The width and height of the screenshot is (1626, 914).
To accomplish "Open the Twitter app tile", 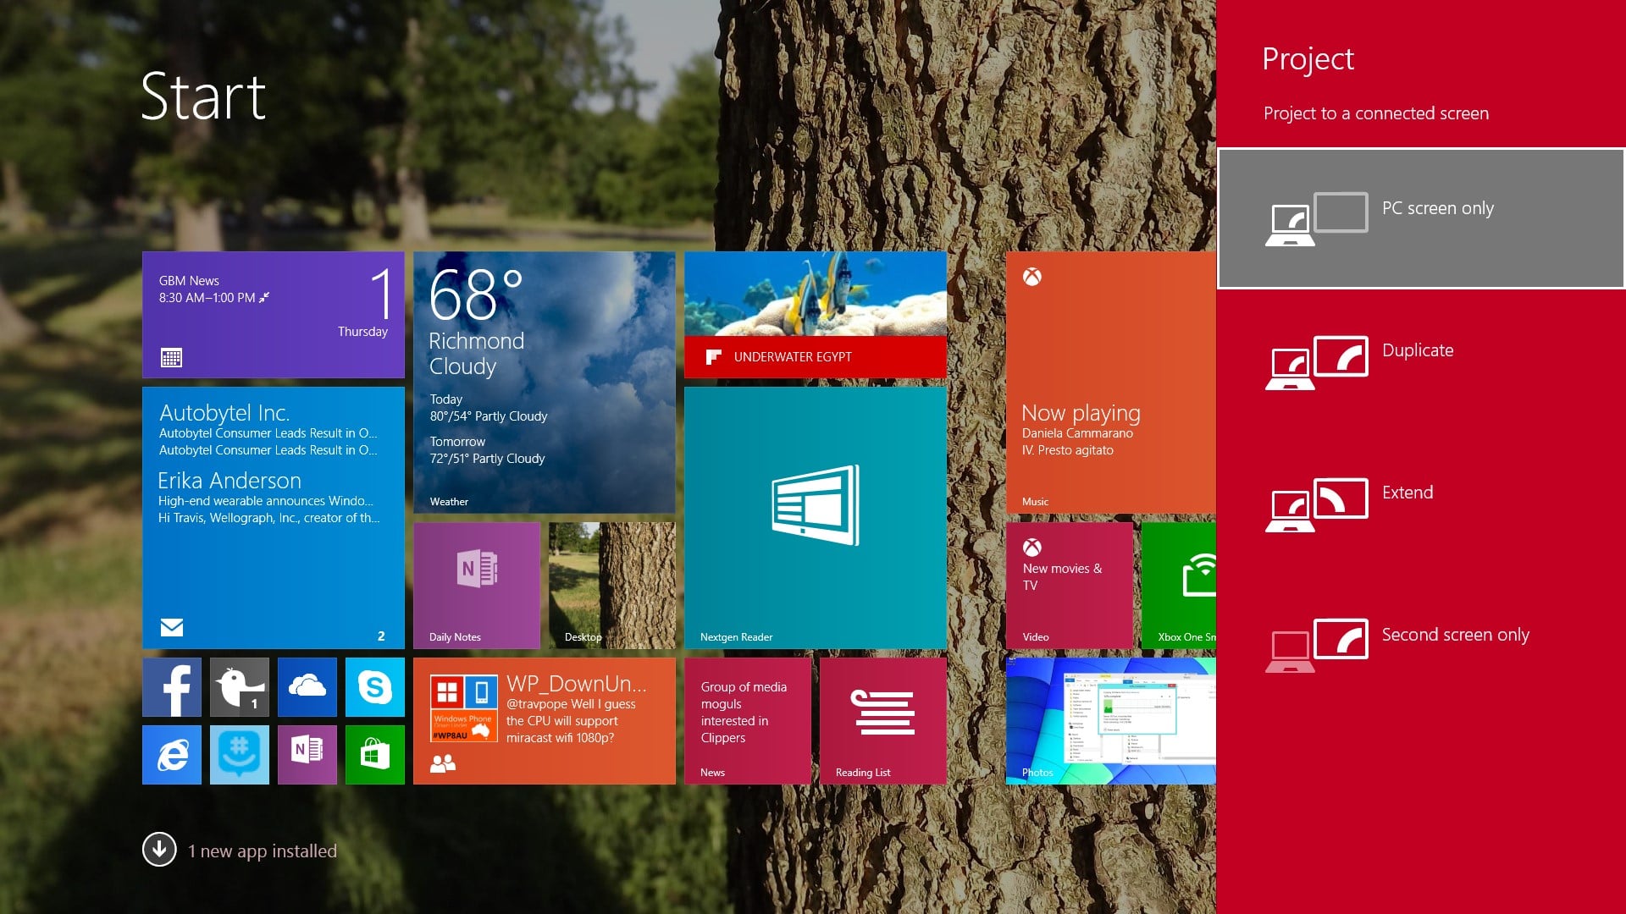I will point(239,687).
